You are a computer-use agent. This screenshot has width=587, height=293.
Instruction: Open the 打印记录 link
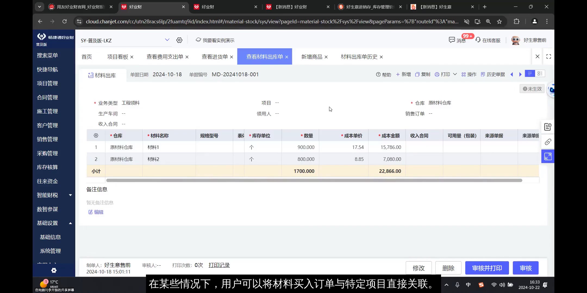point(219,265)
